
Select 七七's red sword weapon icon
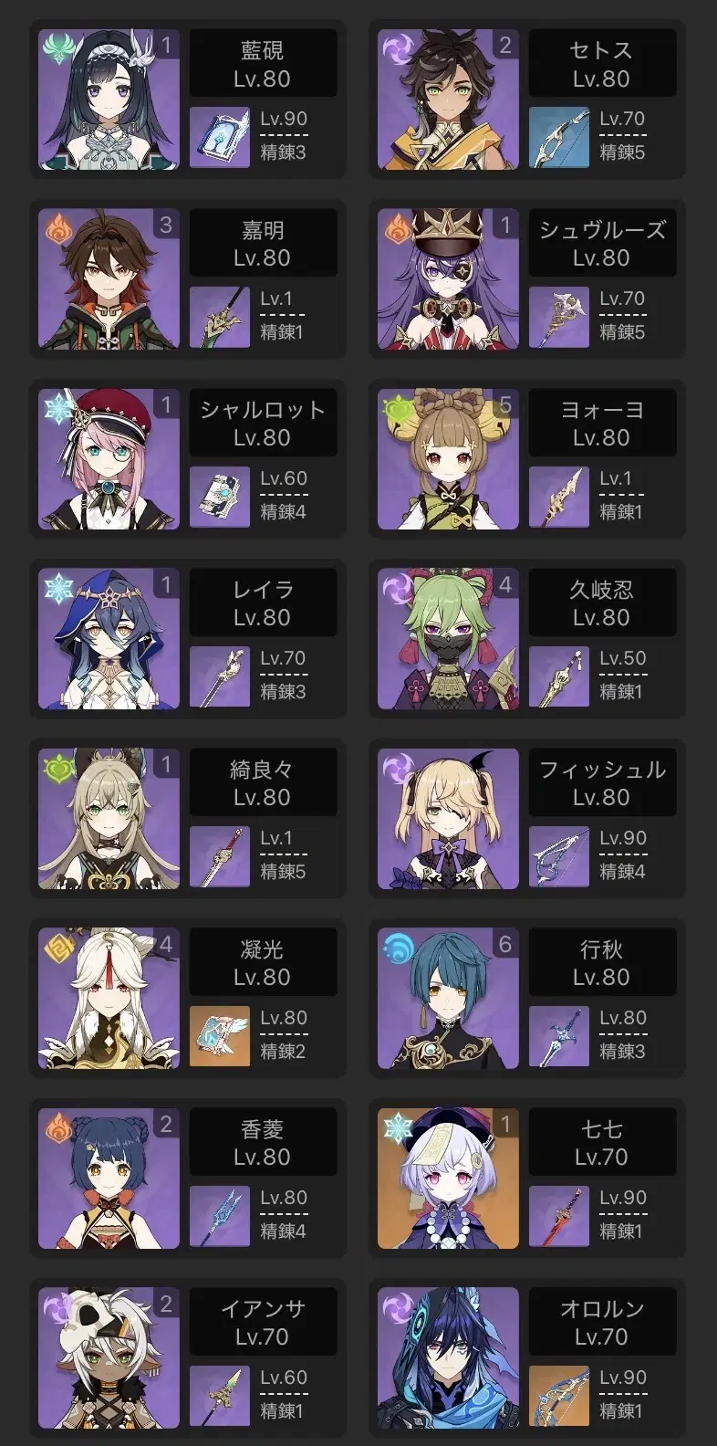tap(559, 1216)
